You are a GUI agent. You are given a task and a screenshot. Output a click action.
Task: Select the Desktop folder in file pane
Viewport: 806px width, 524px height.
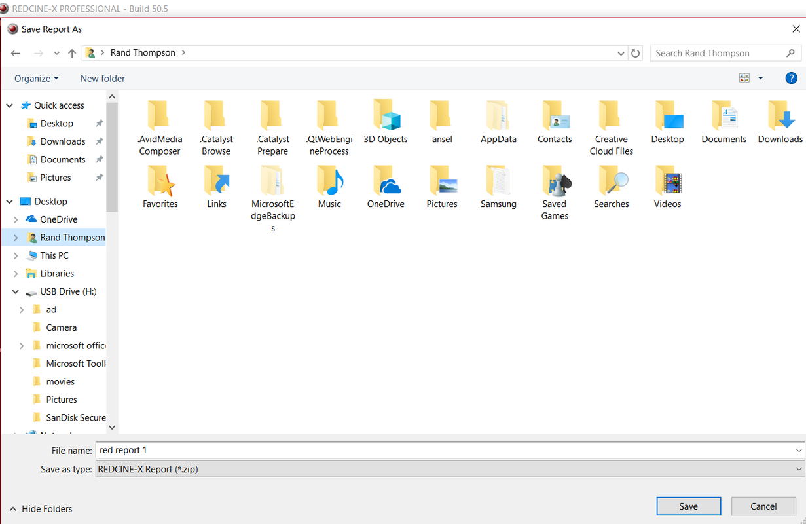[667, 122]
